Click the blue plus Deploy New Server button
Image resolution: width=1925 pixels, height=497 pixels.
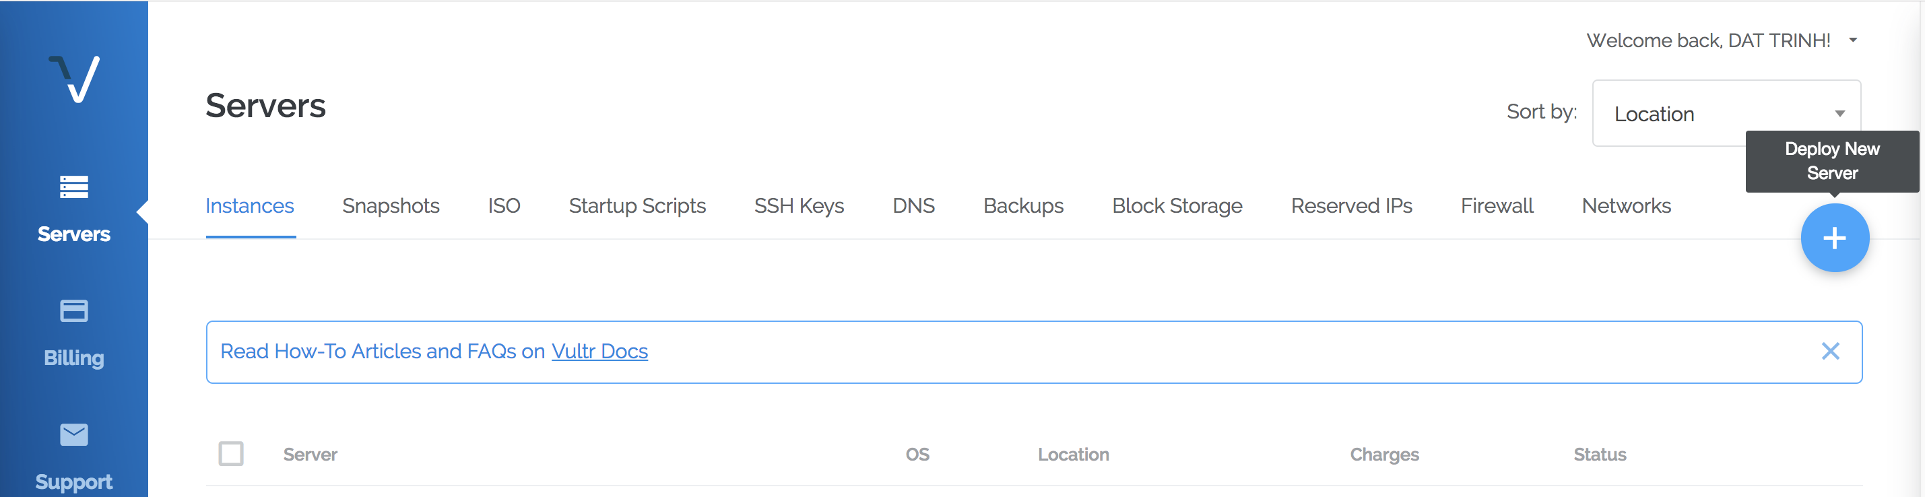1835,238
